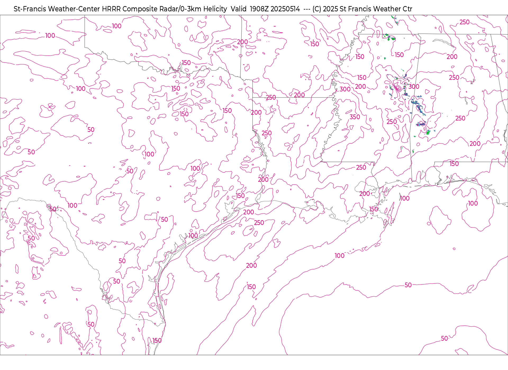This screenshot has height=370, width=508.
Task: Click the "350" helicity contour label
Action: click(355, 117)
